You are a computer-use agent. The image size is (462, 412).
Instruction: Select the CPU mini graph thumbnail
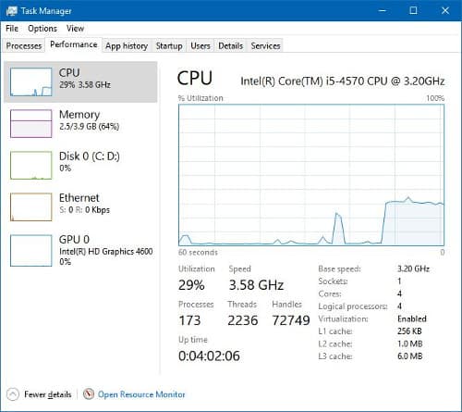[30, 81]
